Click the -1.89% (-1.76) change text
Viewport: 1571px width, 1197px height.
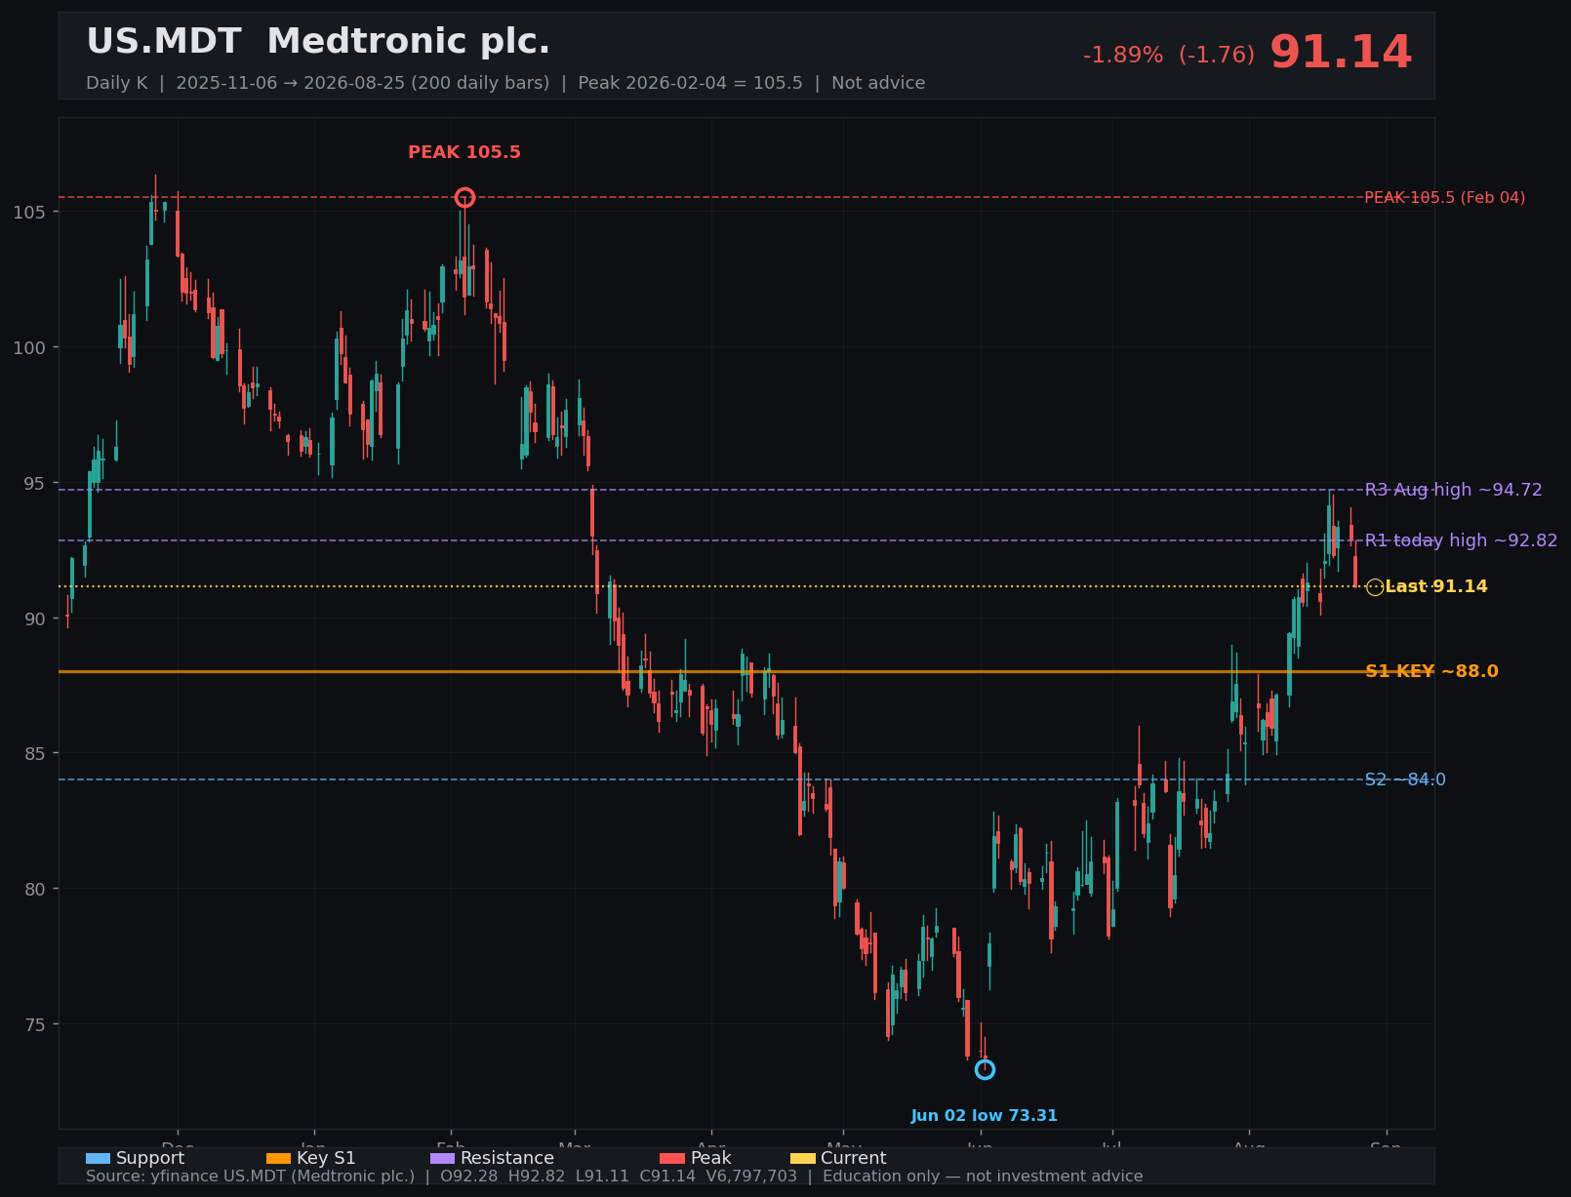[1169, 56]
